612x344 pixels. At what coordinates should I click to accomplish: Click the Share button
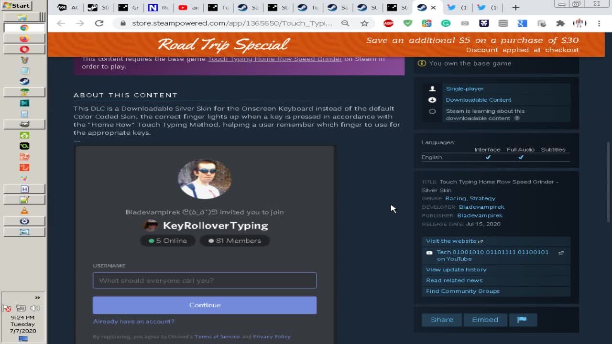(442, 320)
